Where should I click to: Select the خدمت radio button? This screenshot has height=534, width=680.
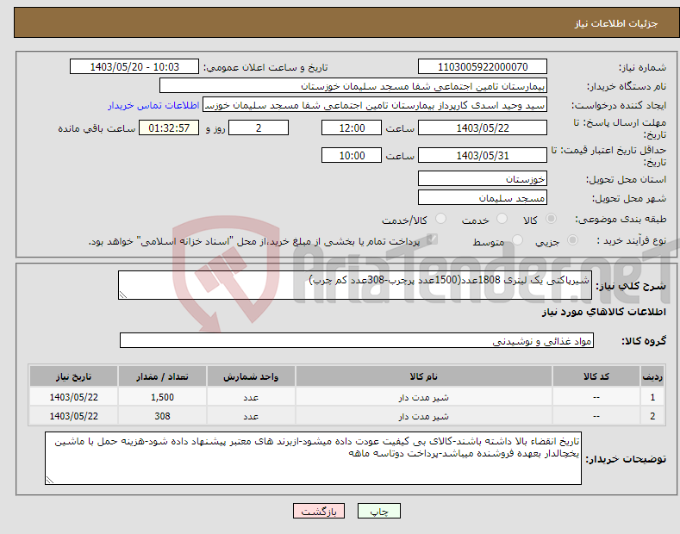coord(502,219)
